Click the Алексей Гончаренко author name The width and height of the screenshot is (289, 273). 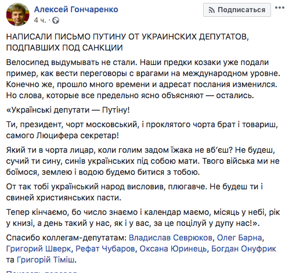(x=76, y=9)
